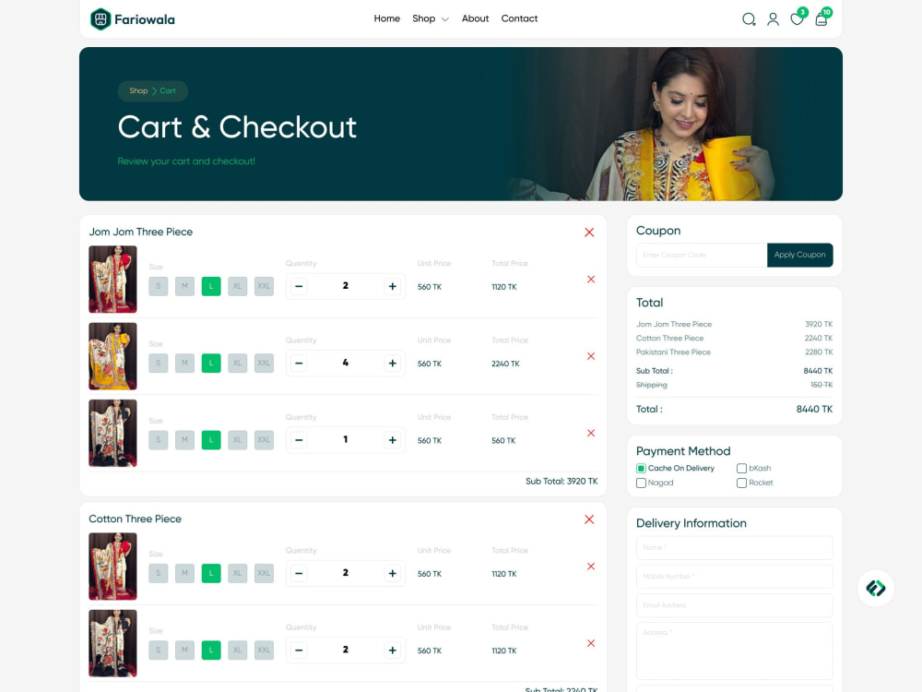922x692 pixels.
Task: Choose size S for first Jom Jom item
Action: (x=159, y=287)
